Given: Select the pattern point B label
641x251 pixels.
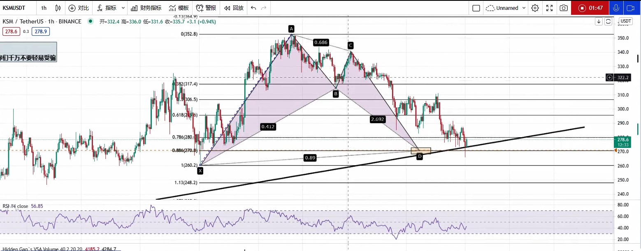Looking at the screenshot, I should (336, 94).
